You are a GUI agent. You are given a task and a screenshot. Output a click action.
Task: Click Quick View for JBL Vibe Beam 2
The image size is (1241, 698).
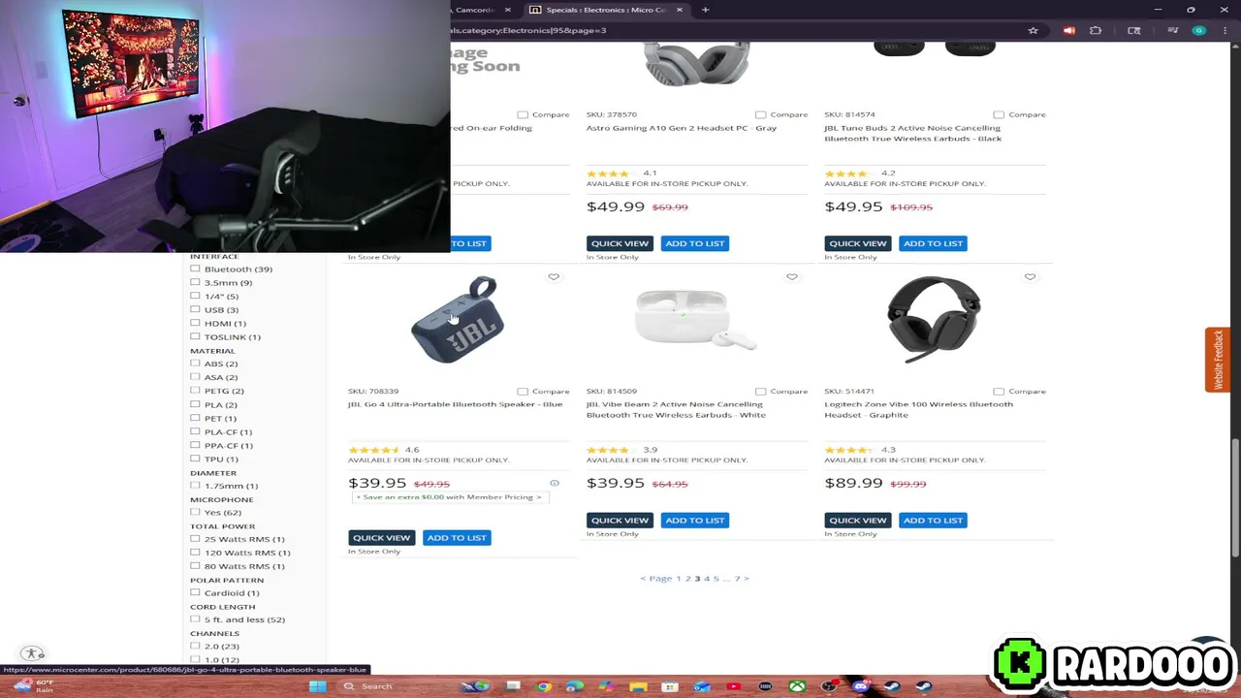tap(620, 521)
